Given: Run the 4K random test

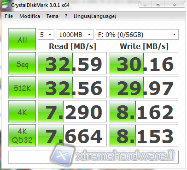Looking at the screenshot, I should 22,111.
